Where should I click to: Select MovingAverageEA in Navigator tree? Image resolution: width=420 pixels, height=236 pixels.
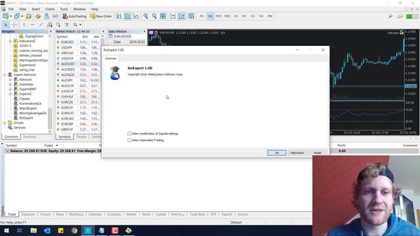point(33,113)
